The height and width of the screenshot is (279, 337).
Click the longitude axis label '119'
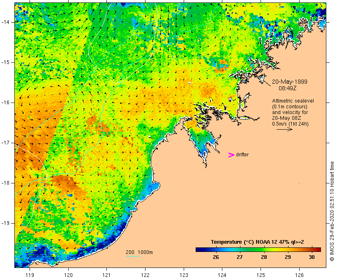[x=30, y=275]
